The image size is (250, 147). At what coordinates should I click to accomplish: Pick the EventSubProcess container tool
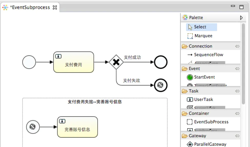click(208, 122)
